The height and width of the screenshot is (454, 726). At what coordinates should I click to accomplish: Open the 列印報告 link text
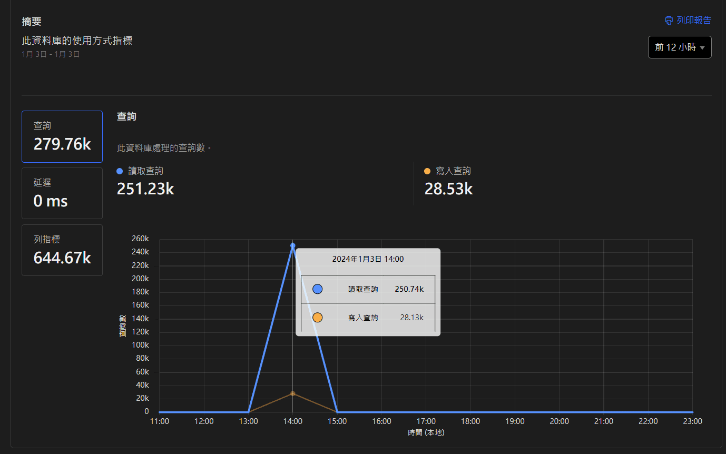694,21
